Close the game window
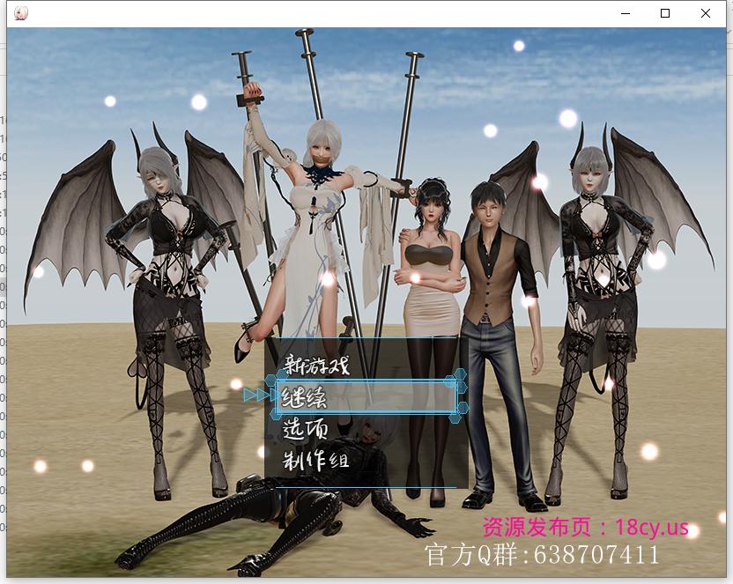733x584 pixels. coord(706,13)
